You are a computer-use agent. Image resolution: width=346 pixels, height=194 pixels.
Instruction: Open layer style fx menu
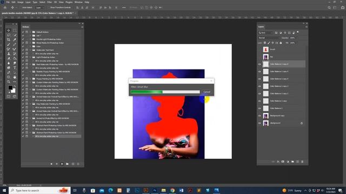pyautogui.click(x=278, y=162)
